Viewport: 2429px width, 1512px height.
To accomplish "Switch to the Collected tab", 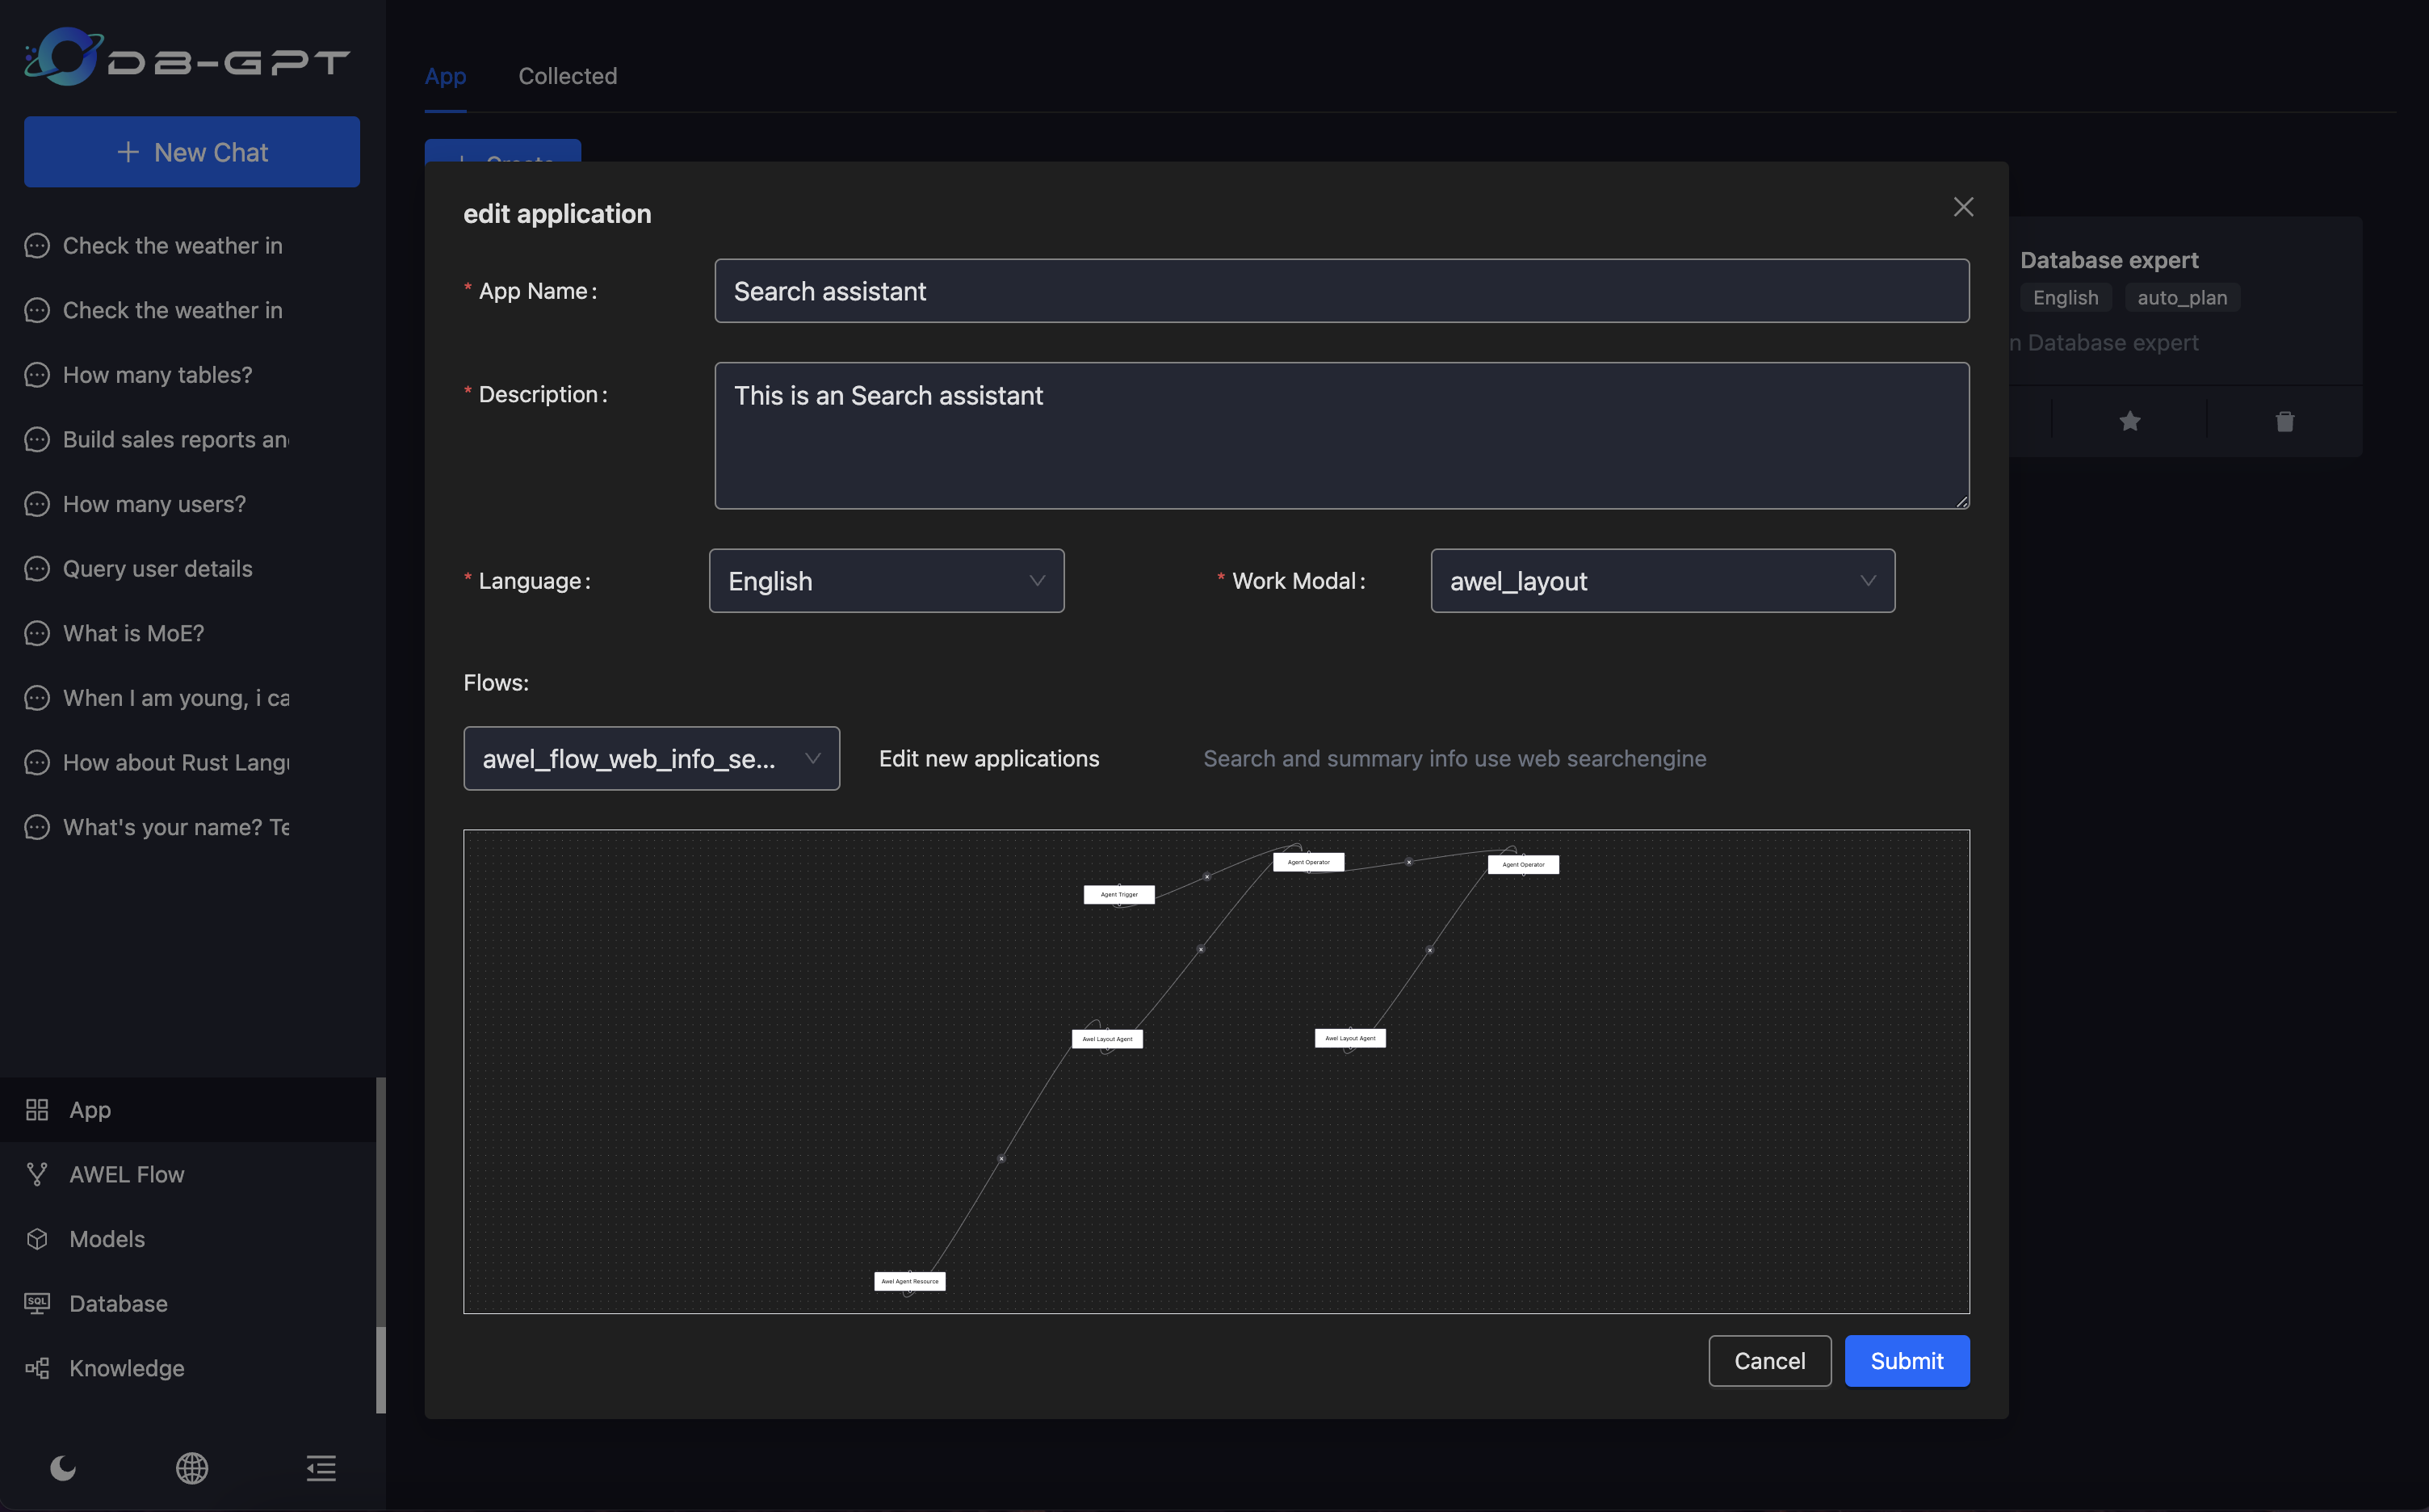I will coord(567,75).
